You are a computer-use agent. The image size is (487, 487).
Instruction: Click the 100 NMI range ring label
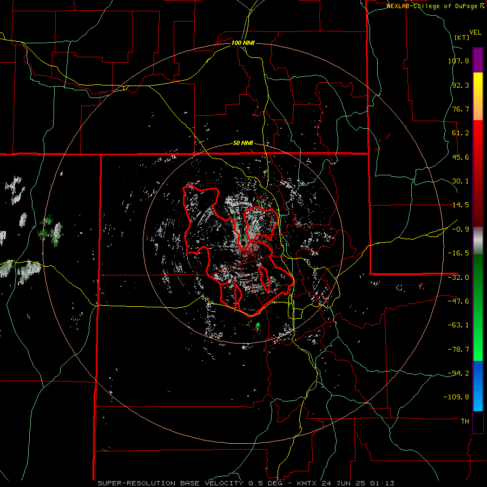[243, 43]
